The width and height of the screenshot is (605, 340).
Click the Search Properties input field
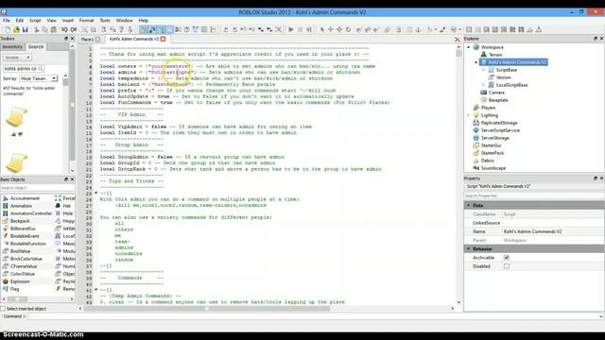[x=533, y=195]
